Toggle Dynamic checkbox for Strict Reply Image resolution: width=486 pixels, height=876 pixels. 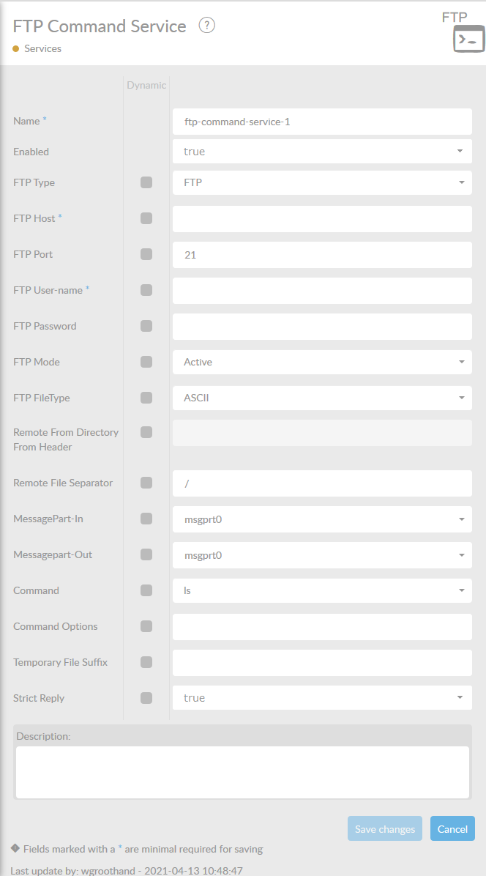coord(146,698)
